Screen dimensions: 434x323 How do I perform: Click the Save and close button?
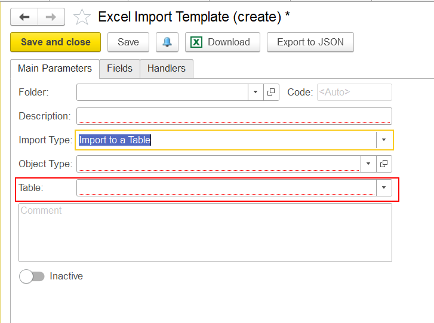click(x=56, y=42)
